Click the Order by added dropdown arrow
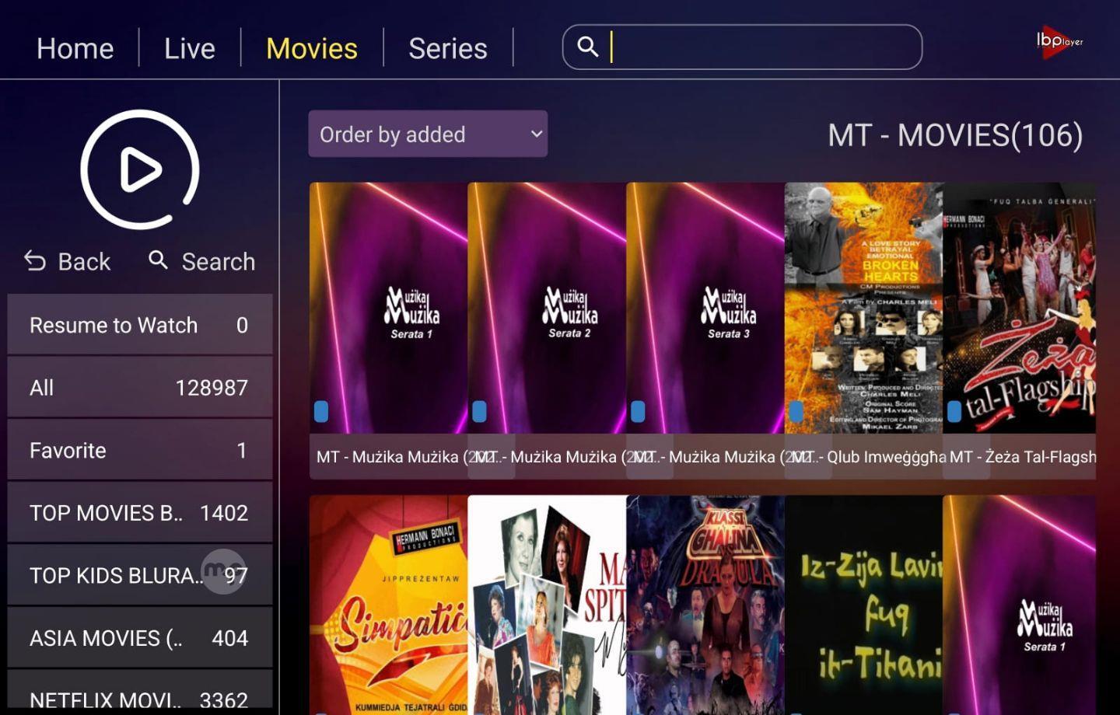Image resolution: width=1120 pixels, height=715 pixels. coord(536,134)
